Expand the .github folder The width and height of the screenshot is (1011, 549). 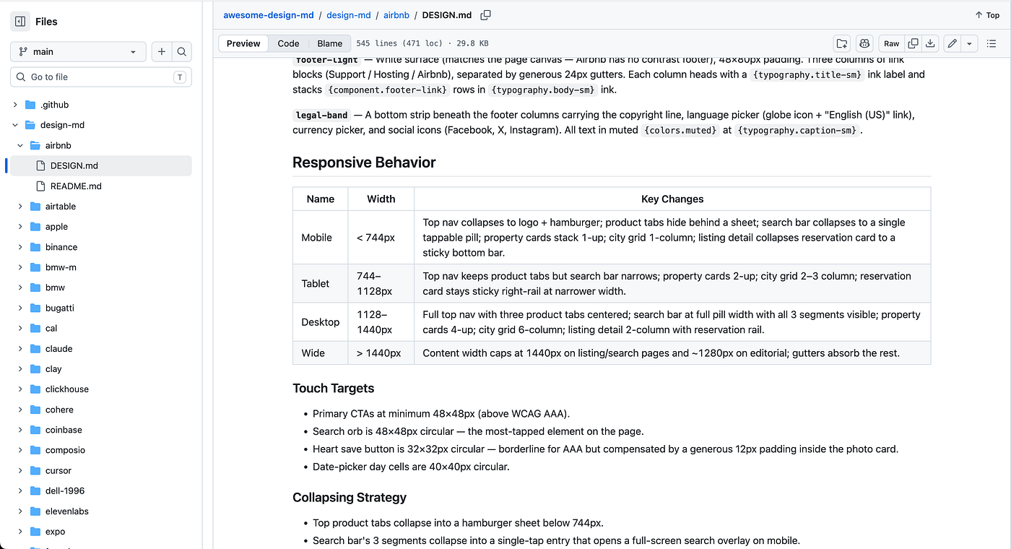15,105
